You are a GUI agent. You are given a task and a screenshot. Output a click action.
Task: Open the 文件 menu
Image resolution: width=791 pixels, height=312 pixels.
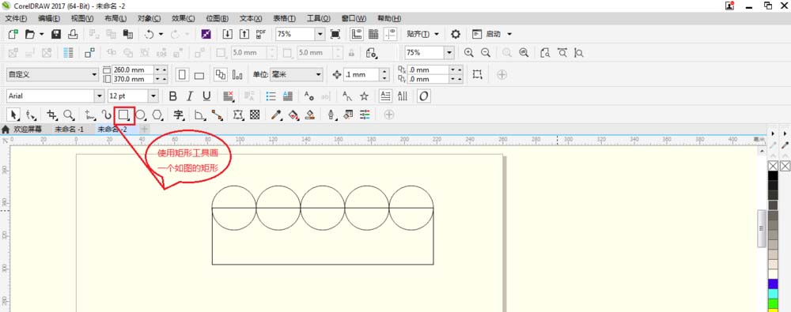(x=16, y=18)
